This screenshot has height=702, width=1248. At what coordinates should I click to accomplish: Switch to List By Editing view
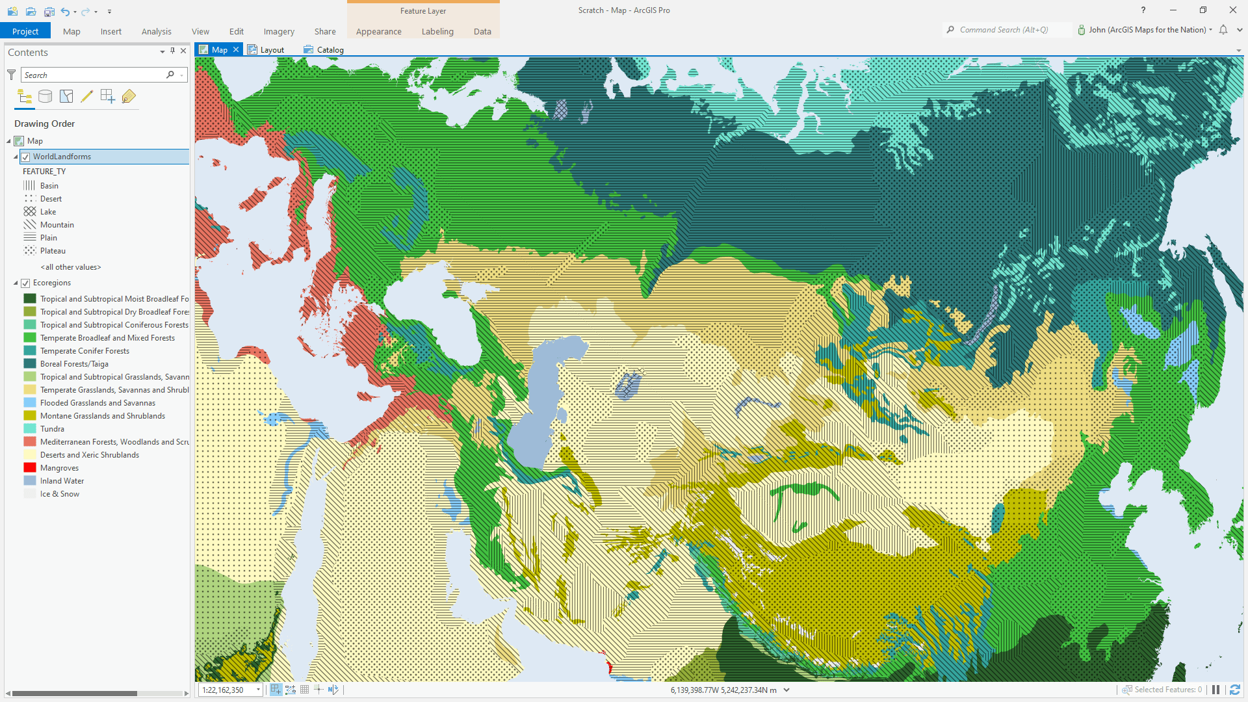point(86,97)
